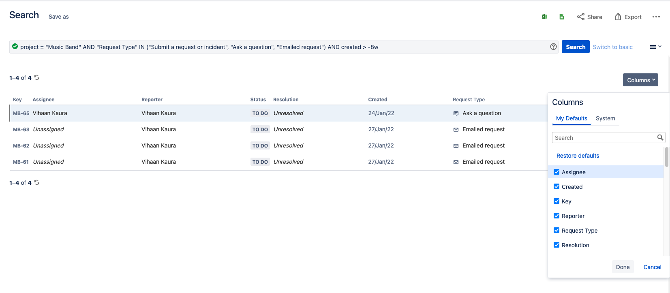
Task: Click magnifier icon in Columns search
Action: 660,138
